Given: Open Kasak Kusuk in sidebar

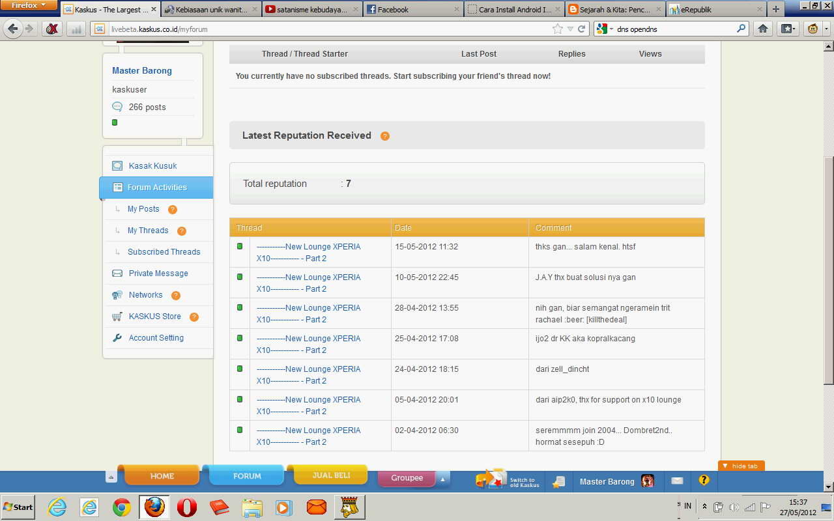Looking at the screenshot, I should coord(152,166).
